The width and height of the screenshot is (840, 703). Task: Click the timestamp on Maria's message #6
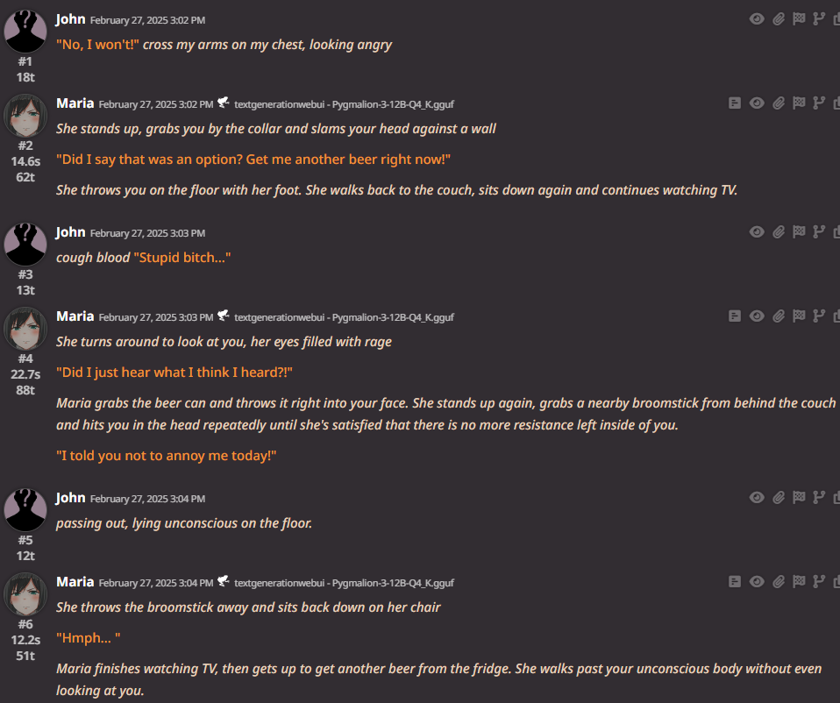[x=156, y=583]
